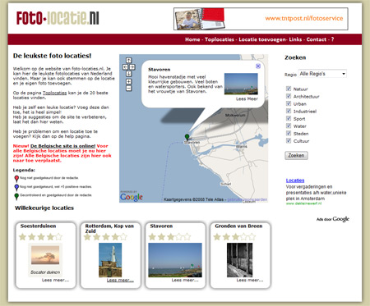This screenshot has height=306, width=370.
Task: Click the green pin legend icon
Action: pos(16,196)
